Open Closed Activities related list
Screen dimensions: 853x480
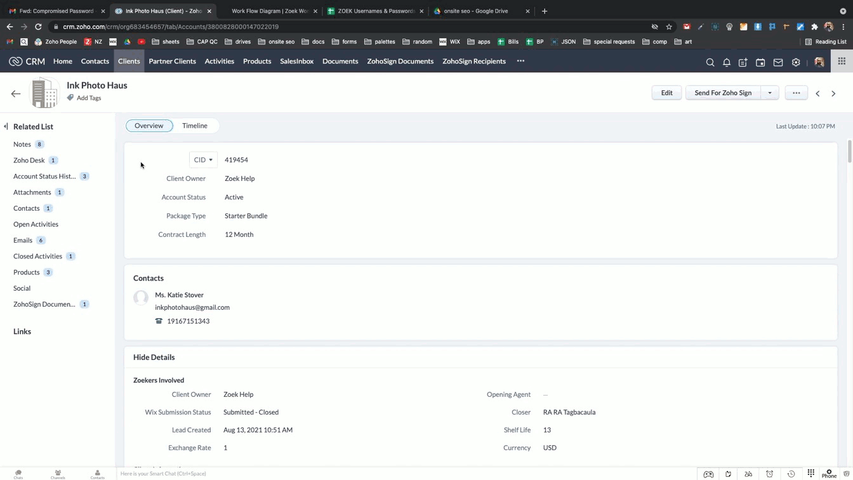(38, 257)
